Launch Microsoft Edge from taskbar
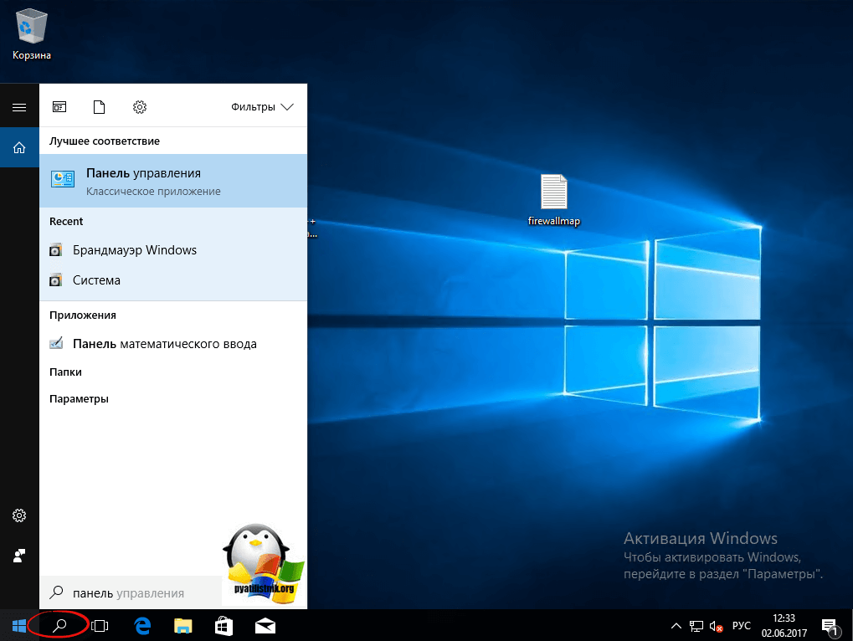Screen dimensions: 853x641 [x=142, y=625]
